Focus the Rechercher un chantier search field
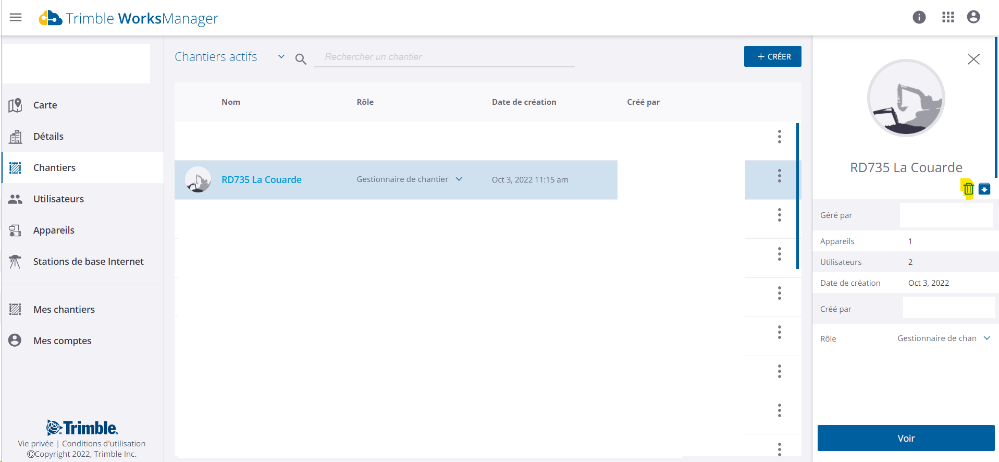The width and height of the screenshot is (999, 462). 444,57
